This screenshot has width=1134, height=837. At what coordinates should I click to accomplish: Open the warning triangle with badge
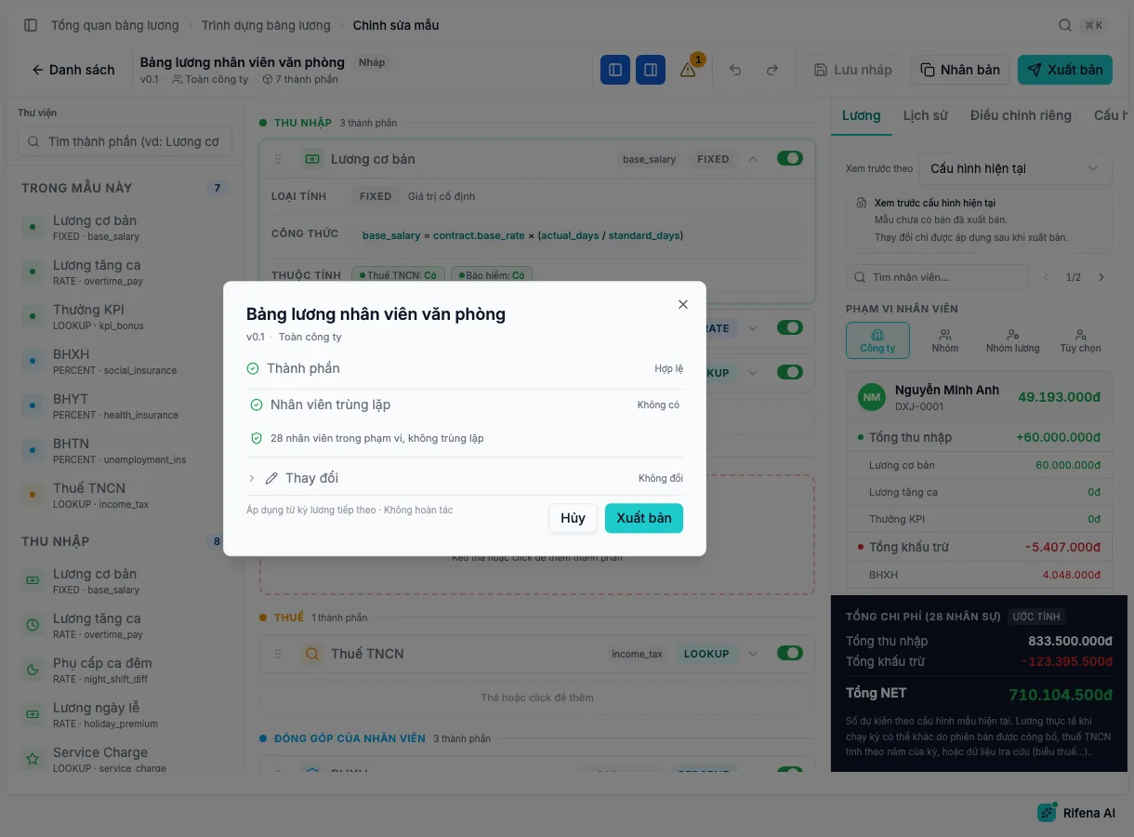coord(688,70)
